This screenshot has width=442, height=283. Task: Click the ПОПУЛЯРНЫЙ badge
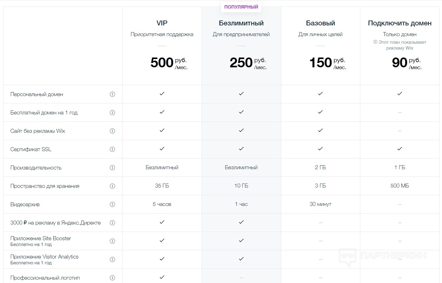tap(241, 7)
